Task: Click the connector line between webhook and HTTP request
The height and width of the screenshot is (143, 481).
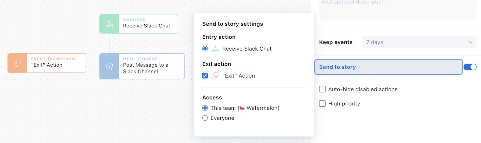Action: tap(109, 43)
